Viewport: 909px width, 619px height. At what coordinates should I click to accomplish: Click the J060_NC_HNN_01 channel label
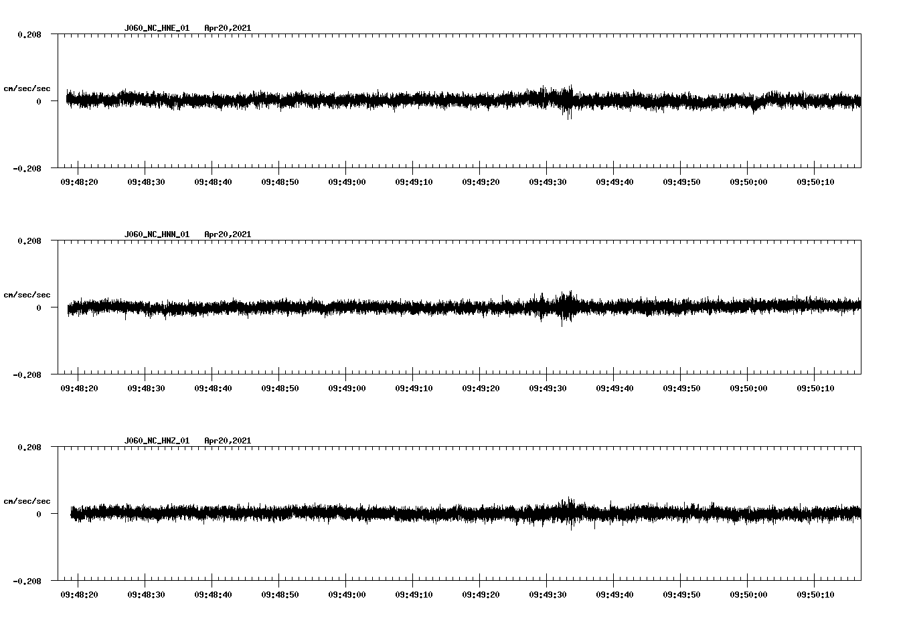click(x=156, y=234)
